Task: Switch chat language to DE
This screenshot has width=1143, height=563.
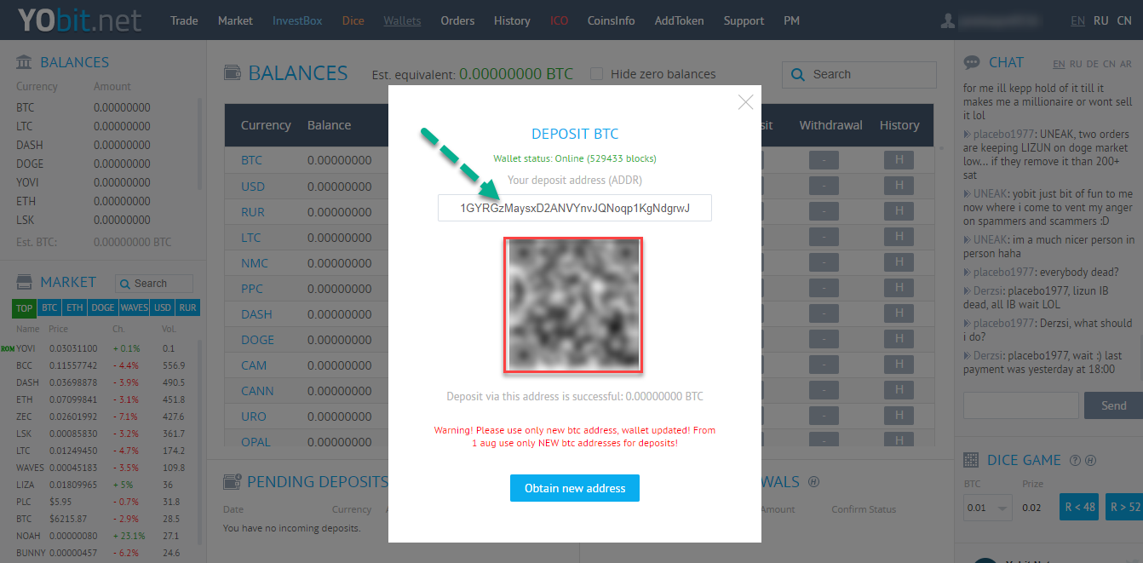Action: 1093,64
